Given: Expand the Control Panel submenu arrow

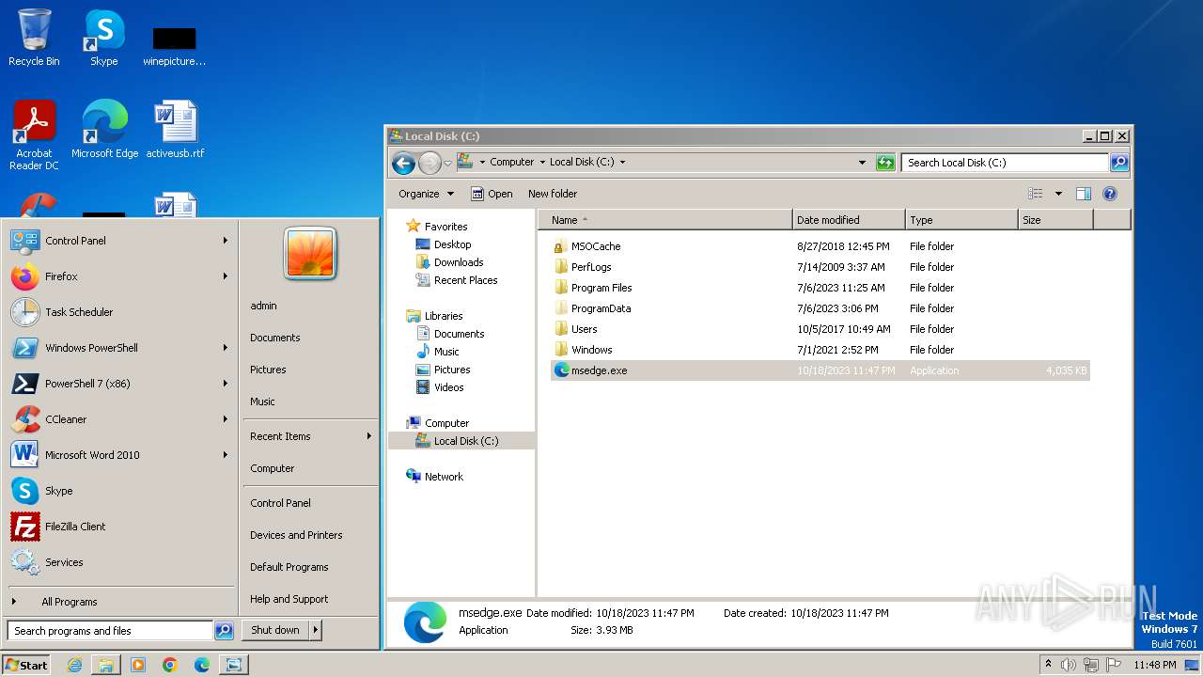Looking at the screenshot, I should pyautogui.click(x=226, y=241).
